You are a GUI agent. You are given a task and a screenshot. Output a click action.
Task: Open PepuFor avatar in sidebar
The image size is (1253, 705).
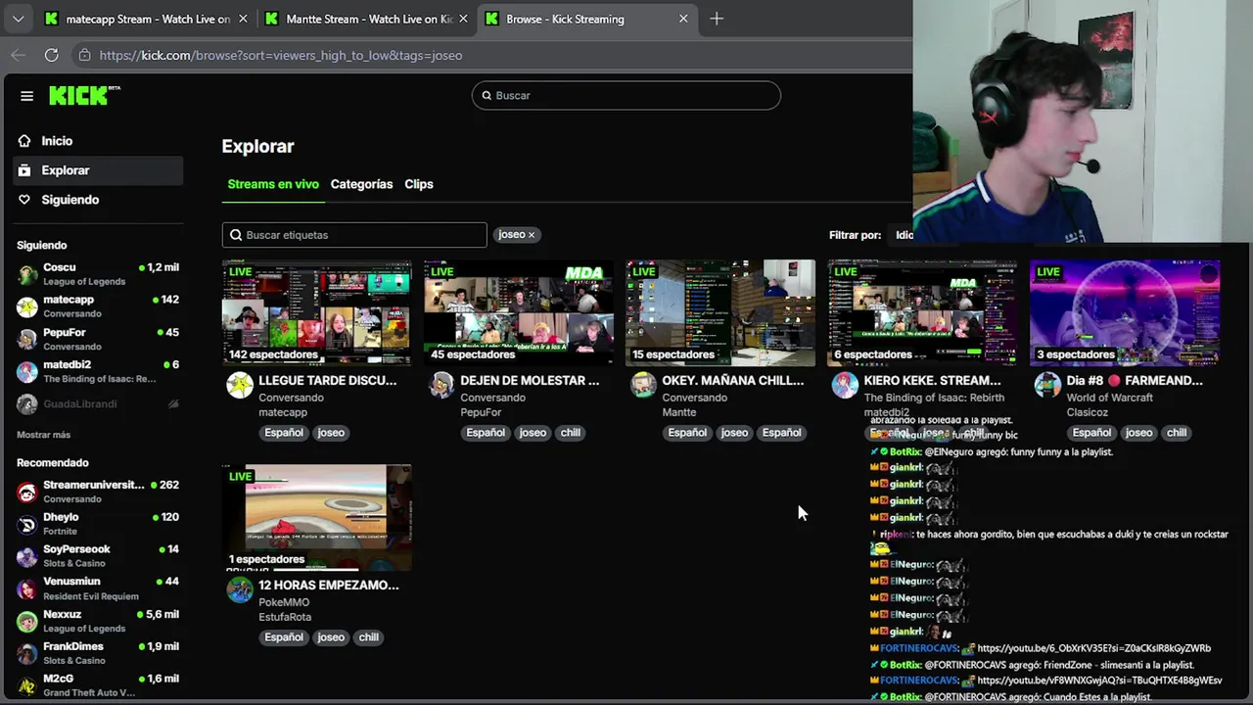click(x=27, y=339)
